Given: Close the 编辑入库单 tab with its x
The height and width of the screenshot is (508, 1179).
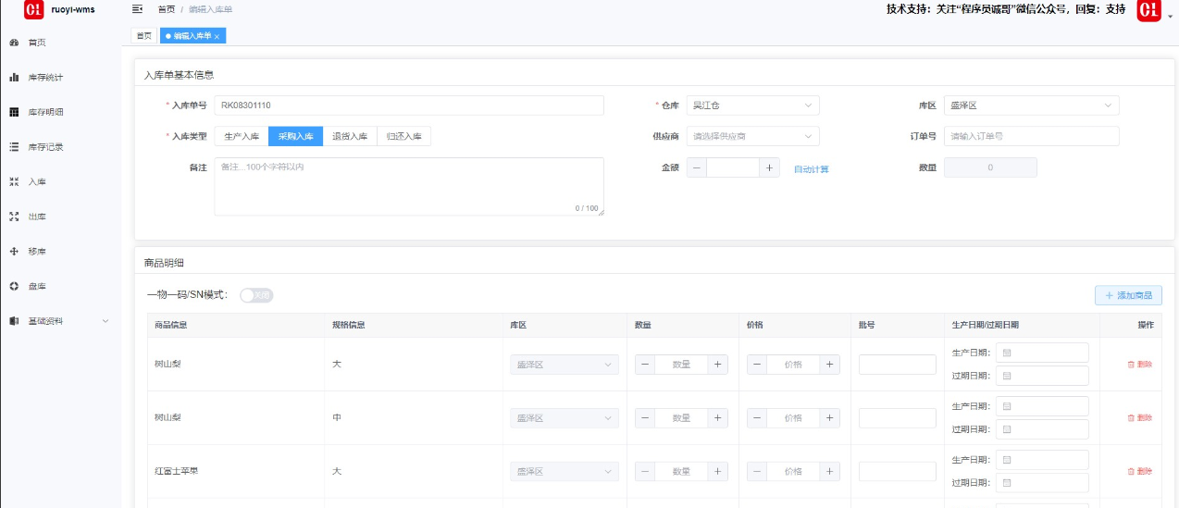Looking at the screenshot, I should (x=217, y=36).
